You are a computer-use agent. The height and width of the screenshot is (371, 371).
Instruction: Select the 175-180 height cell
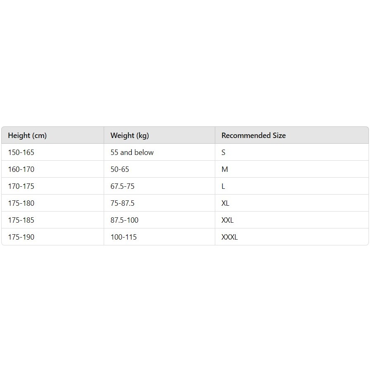[x=53, y=203]
